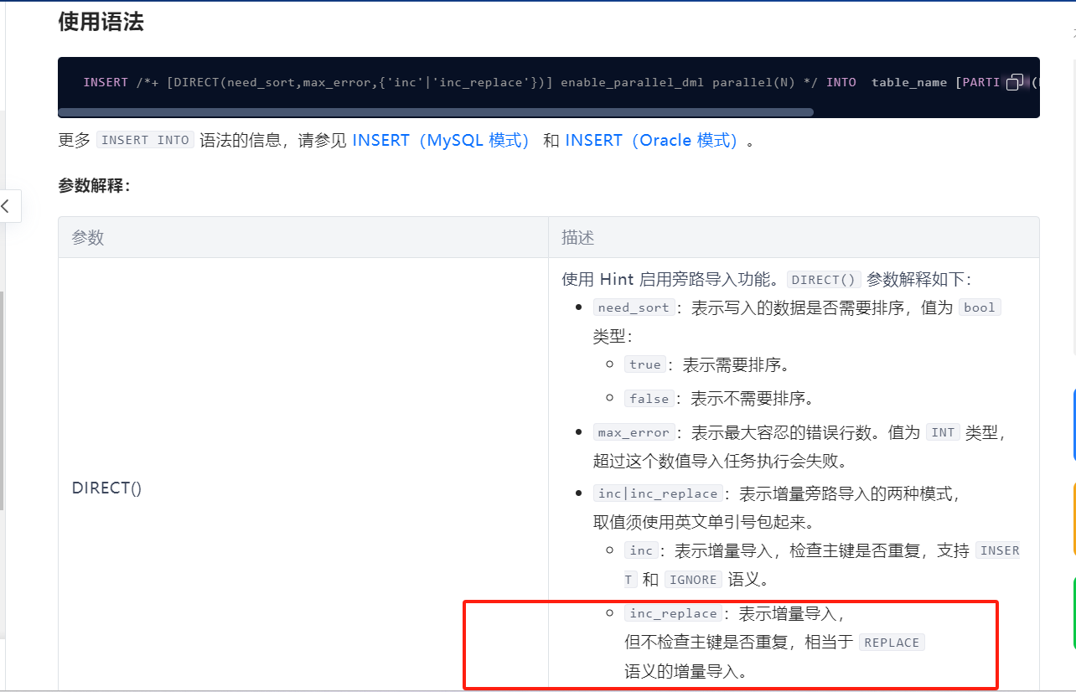This screenshot has height=692, width=1076.
Task: Copy the SQL code block via copy icon
Action: click(x=1015, y=82)
